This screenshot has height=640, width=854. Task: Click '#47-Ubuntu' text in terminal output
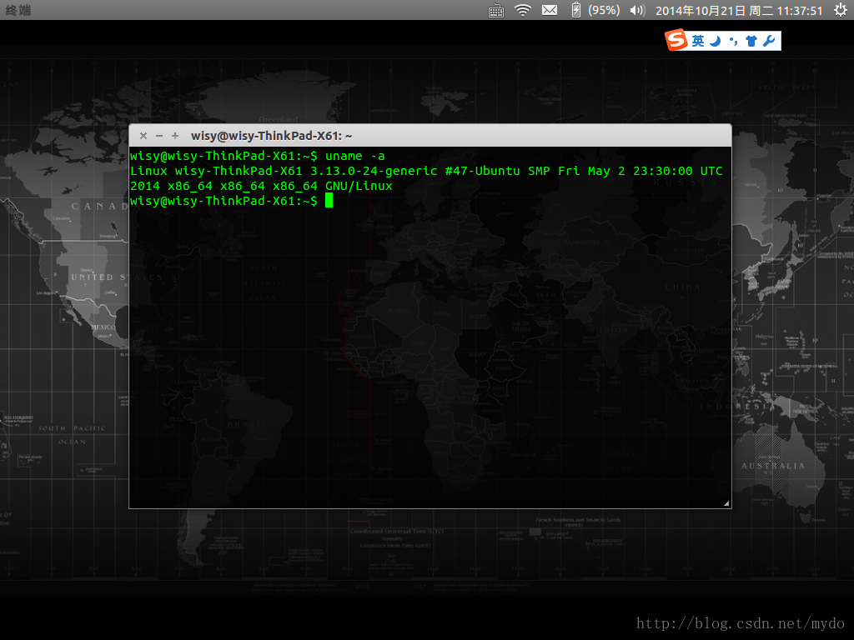coord(483,171)
